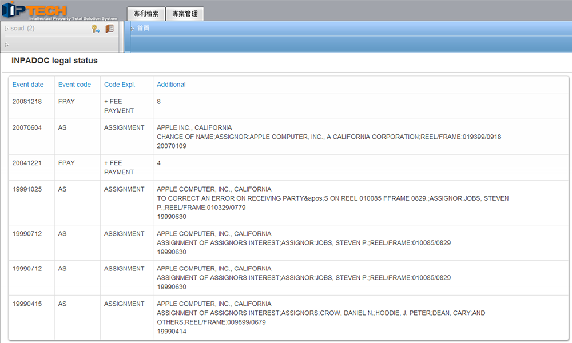Open the 專案管理 tab
Viewport: 572px width, 343px height.
pyautogui.click(x=185, y=14)
